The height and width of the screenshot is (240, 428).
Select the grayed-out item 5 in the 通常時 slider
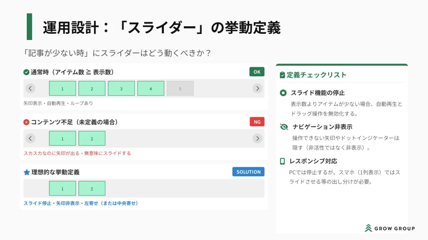[x=180, y=88]
